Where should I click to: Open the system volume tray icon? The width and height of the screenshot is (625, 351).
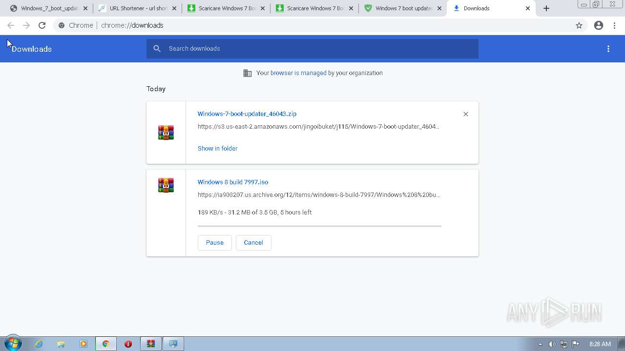(552, 344)
